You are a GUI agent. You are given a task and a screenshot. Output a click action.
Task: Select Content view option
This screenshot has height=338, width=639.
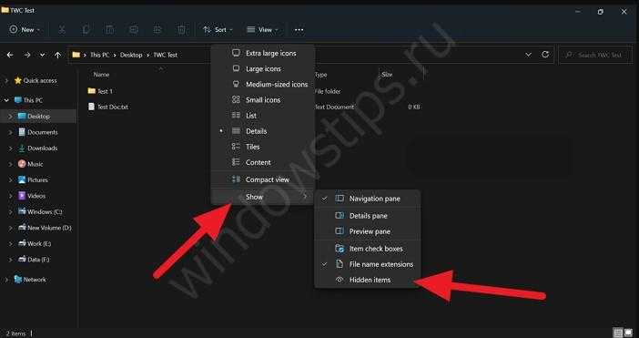(x=263, y=162)
